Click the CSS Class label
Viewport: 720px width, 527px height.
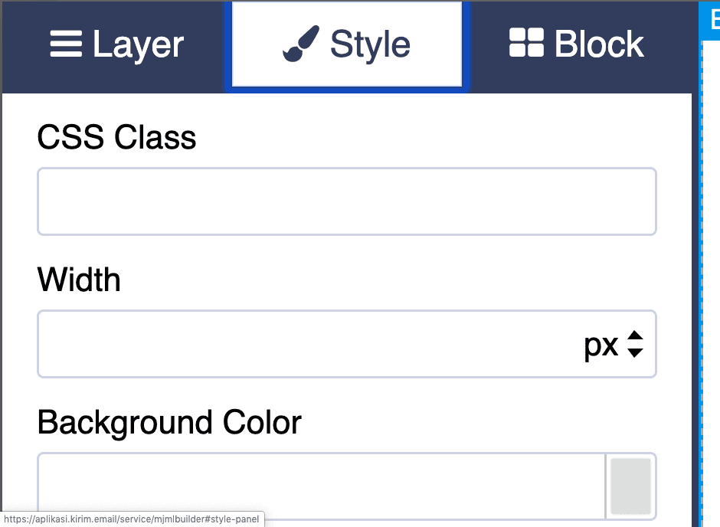[x=116, y=138]
